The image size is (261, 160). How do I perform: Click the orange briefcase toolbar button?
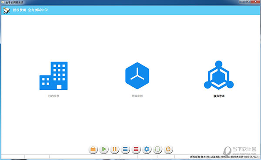pos(93,149)
